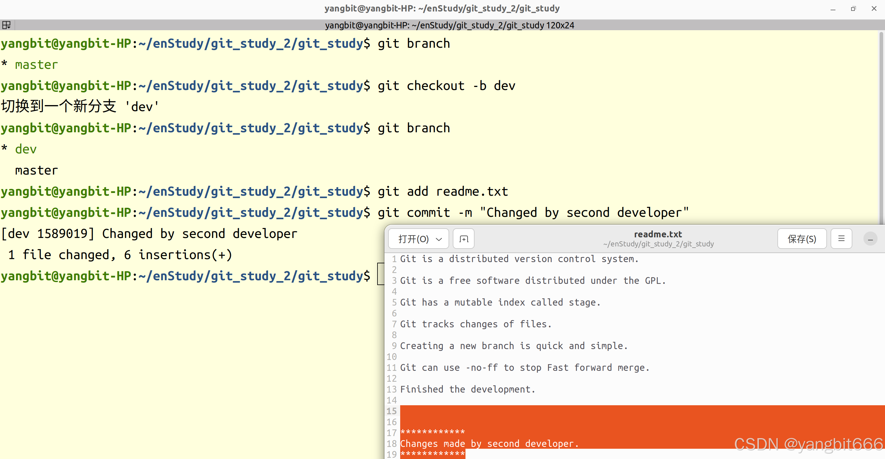Screen dimensions: 885x459
Task: Place cursor in 'Finished the development.' line
Action: 467,389
